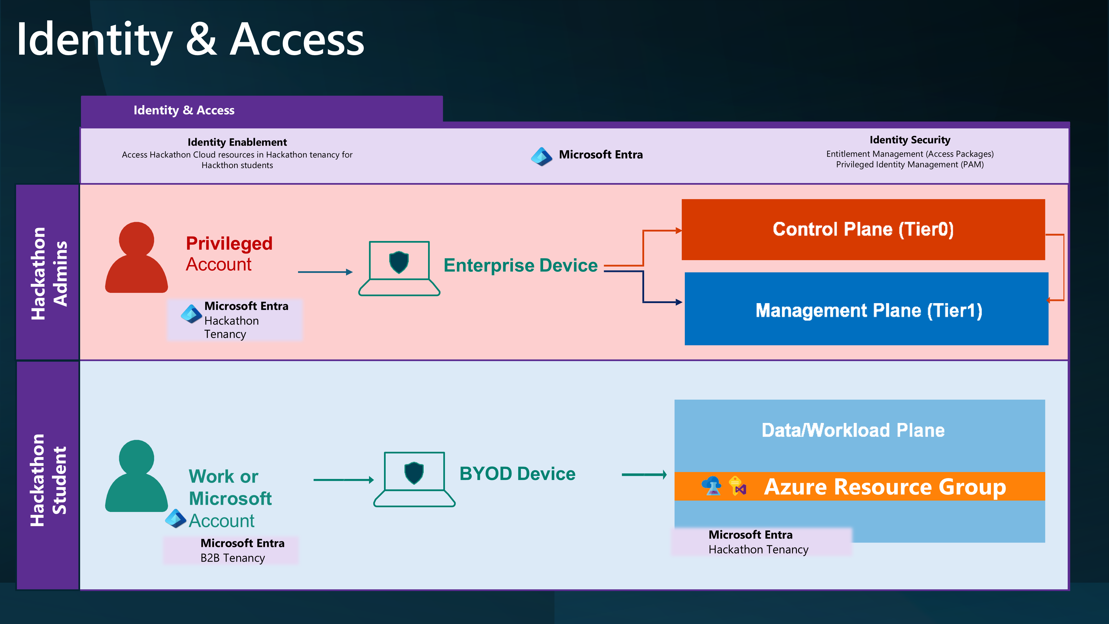Click the red privileged account user icon
Image resolution: width=1109 pixels, height=624 pixels.
pyautogui.click(x=136, y=257)
